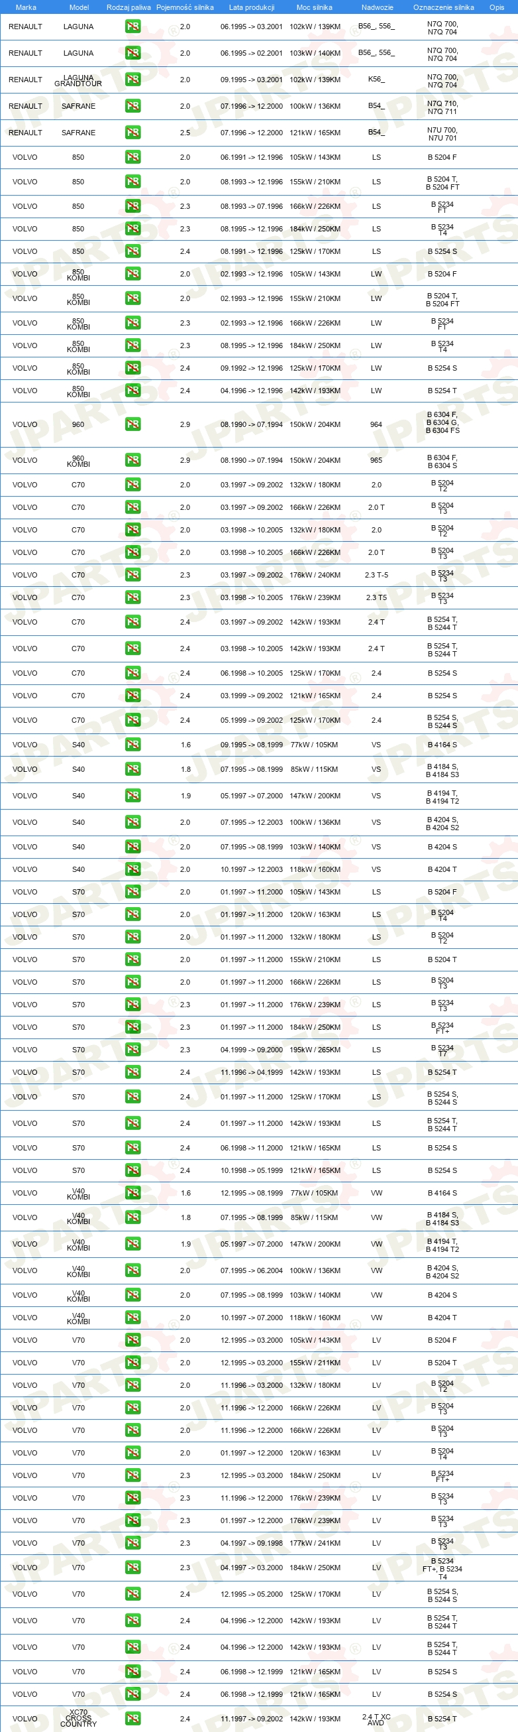Click the fuel icon in the S70 11.1996 -> 04.1999 row

tap(132, 1072)
